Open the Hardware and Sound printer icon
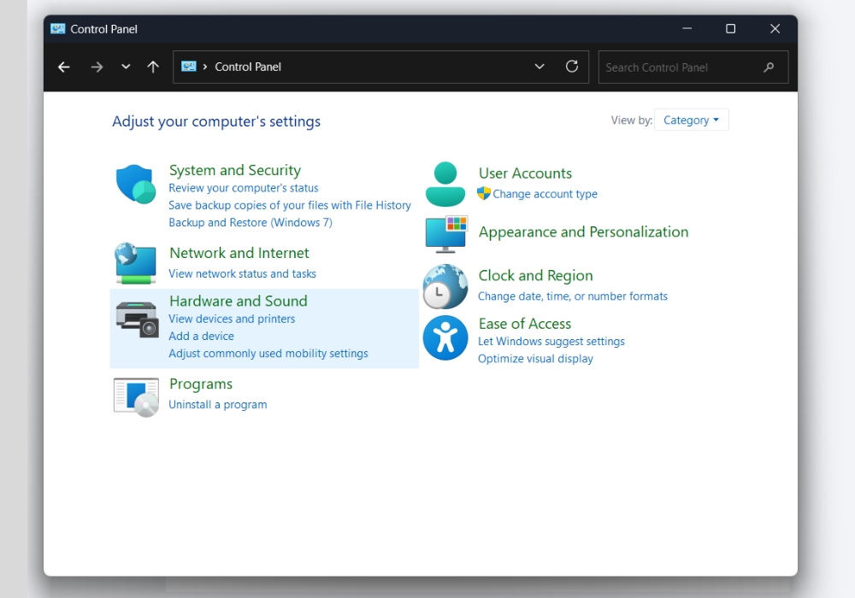 pyautogui.click(x=137, y=320)
